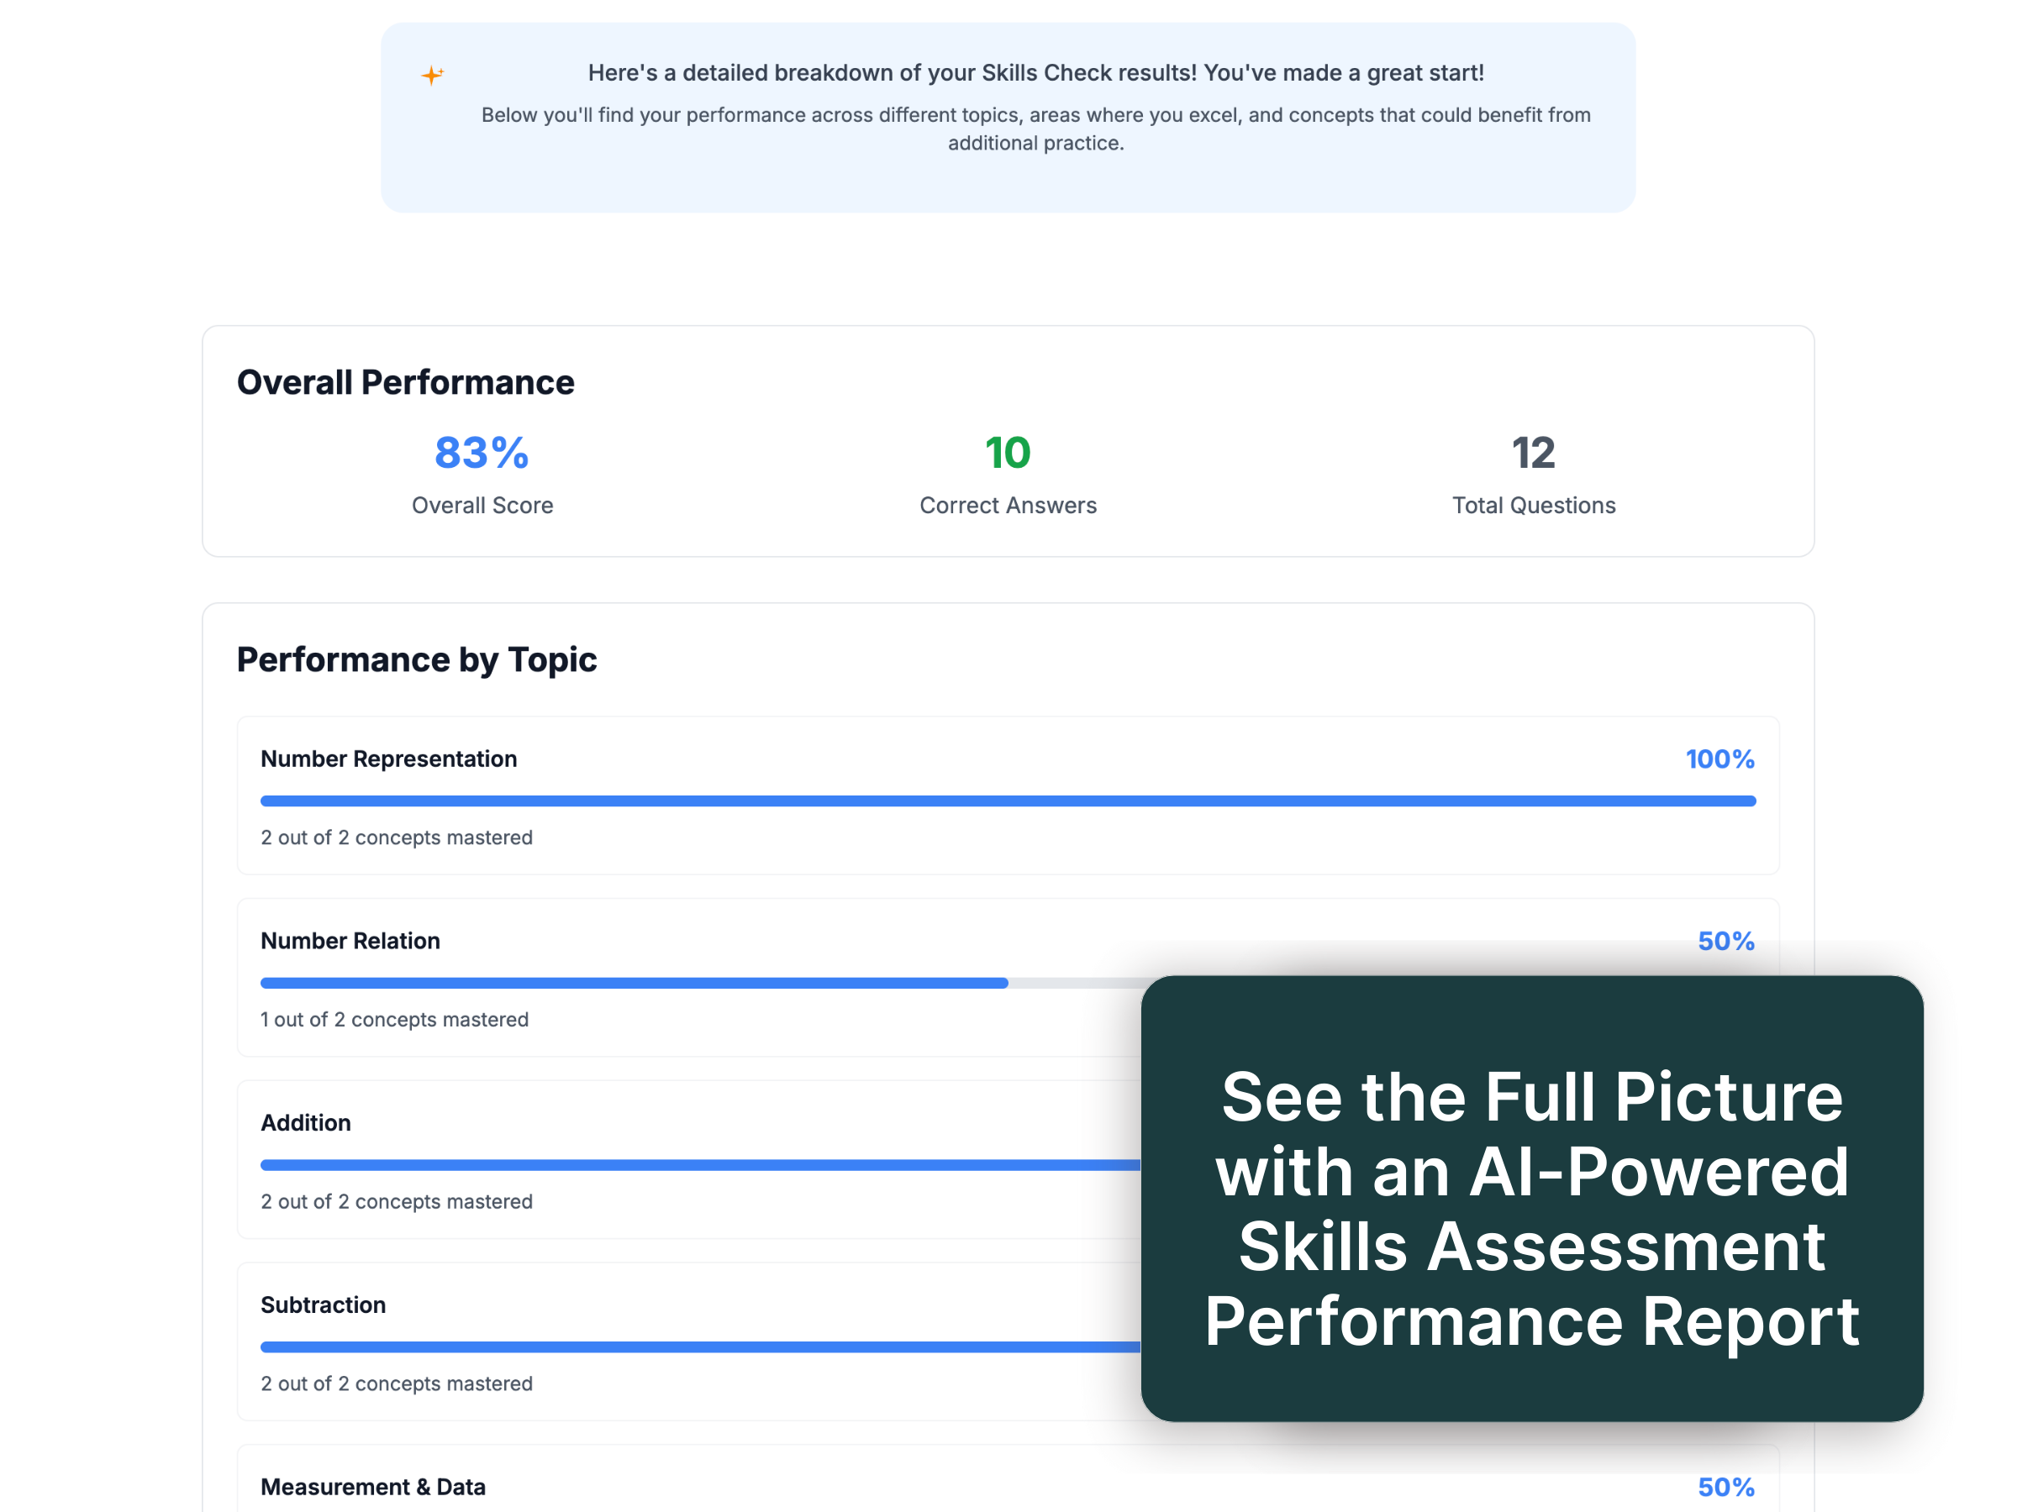This screenshot has width=2017, height=1512.
Task: Select the Measurement & Data topic title
Action: coord(373,1487)
